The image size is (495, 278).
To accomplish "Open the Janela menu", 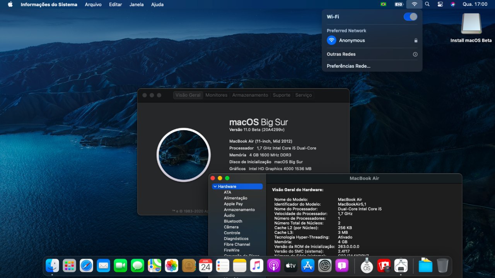I will pyautogui.click(x=137, y=4).
